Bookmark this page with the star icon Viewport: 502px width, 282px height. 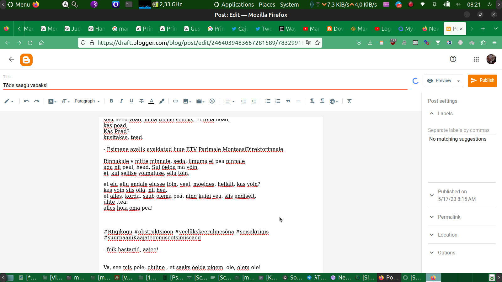[x=317, y=43]
